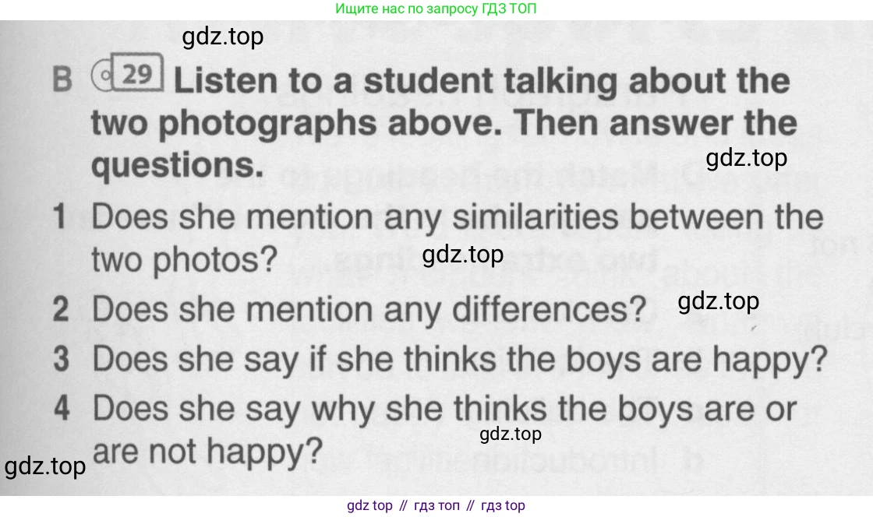Viewport: 873px width, 517px height.
Task: Click the gdz.top watermark above the exercise heading
Action: (x=222, y=37)
